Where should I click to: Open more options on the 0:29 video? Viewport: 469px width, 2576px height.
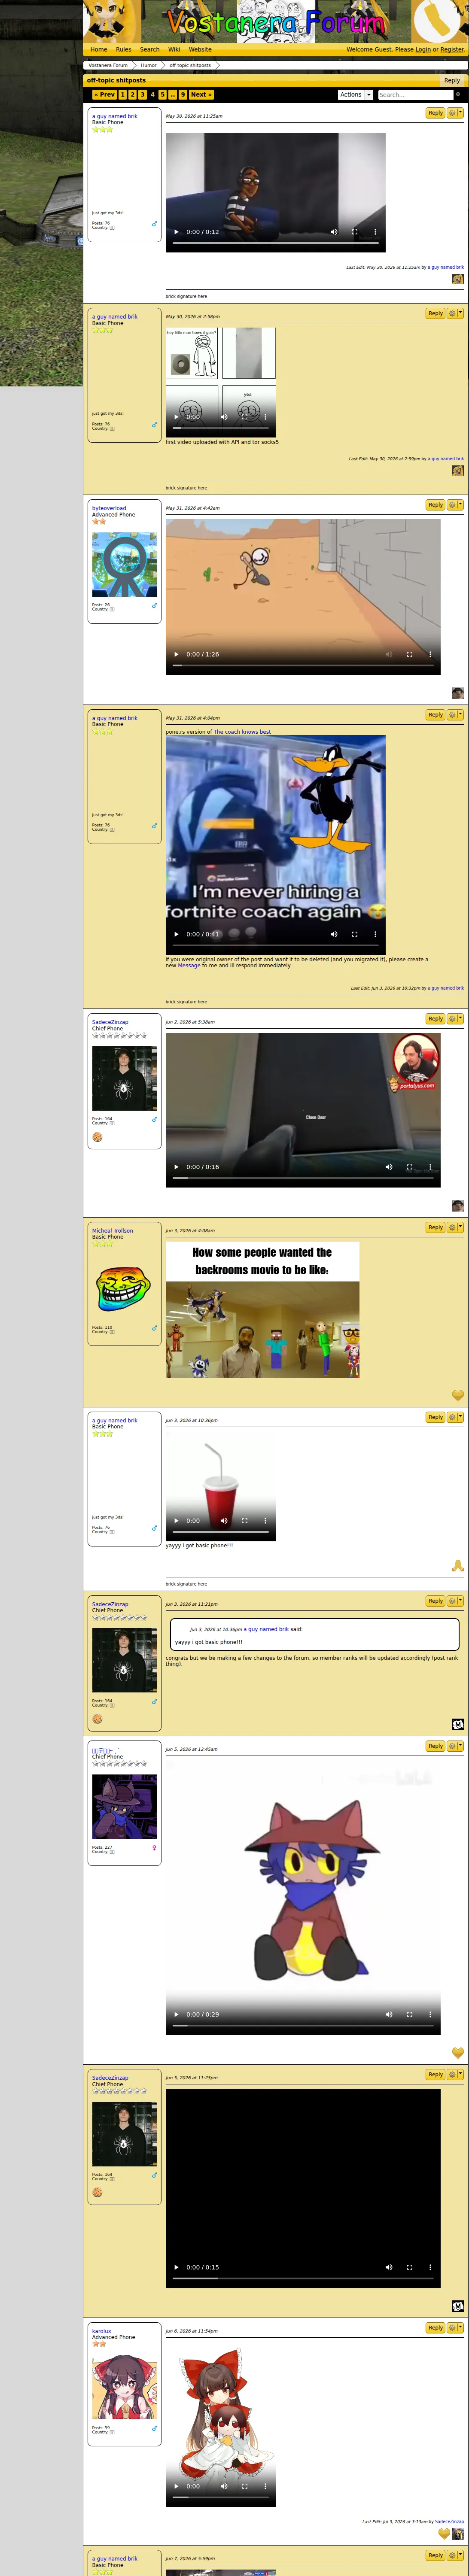(430, 2014)
